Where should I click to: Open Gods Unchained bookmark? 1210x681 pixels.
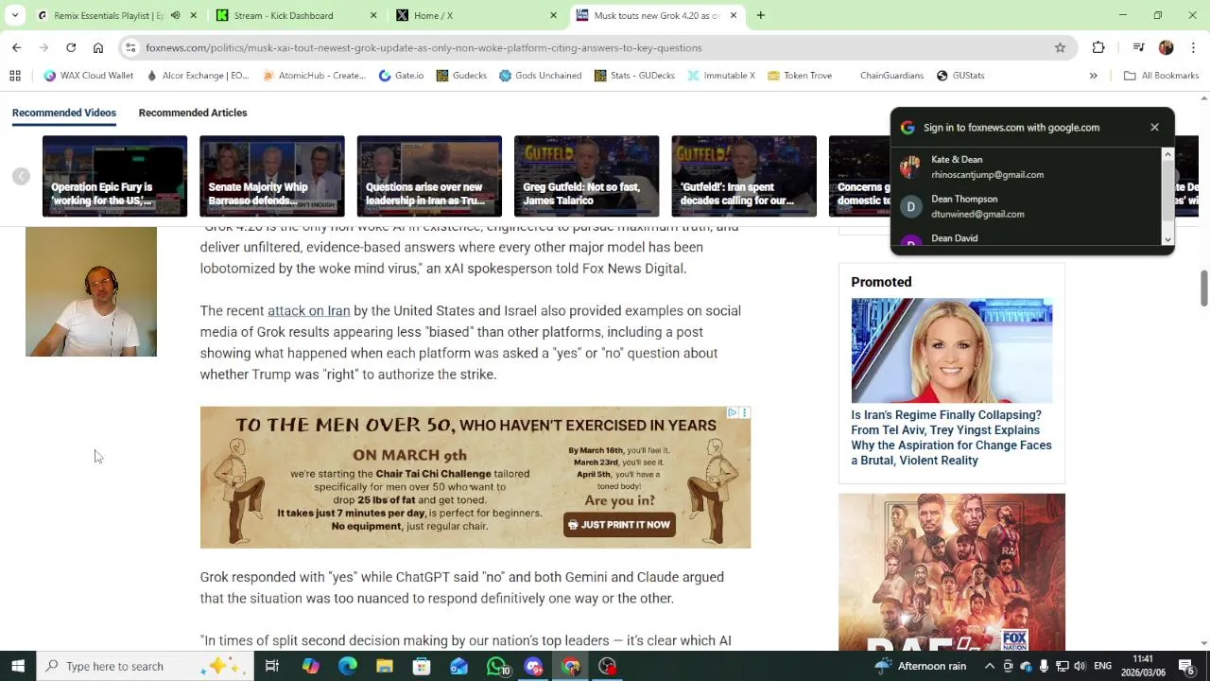pyautogui.click(x=540, y=76)
